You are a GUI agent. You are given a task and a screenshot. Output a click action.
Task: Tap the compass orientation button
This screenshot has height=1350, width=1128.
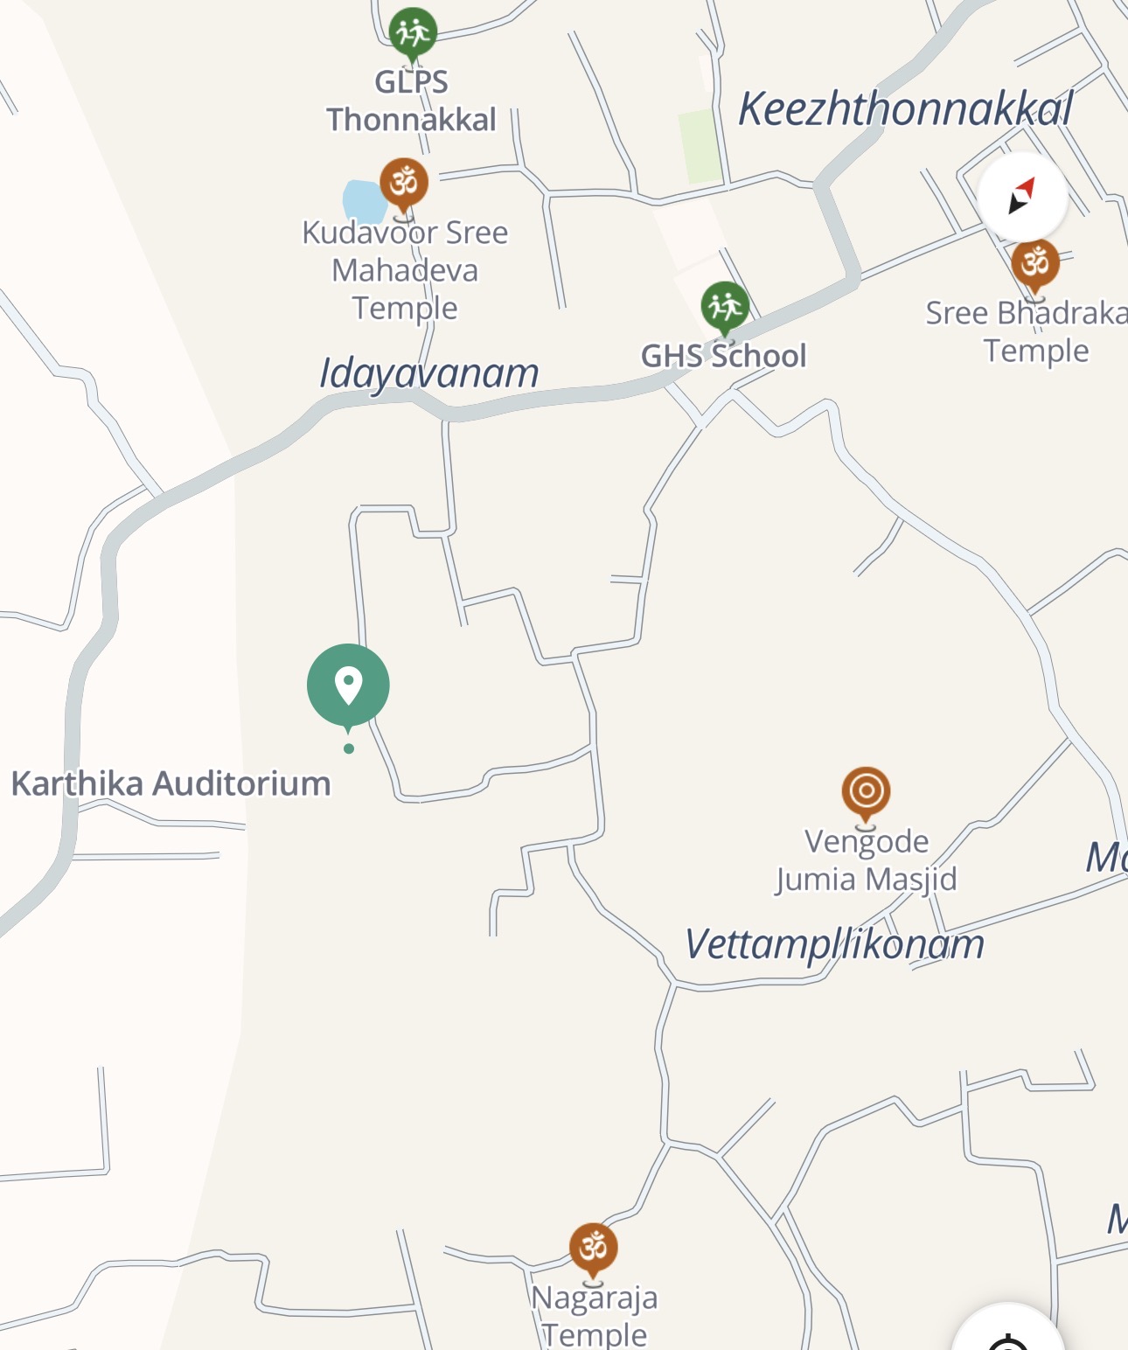[x=1021, y=198]
